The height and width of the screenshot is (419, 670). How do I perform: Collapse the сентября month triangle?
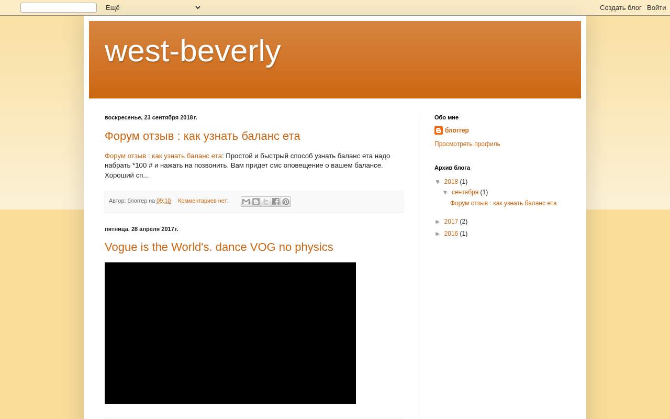point(445,192)
